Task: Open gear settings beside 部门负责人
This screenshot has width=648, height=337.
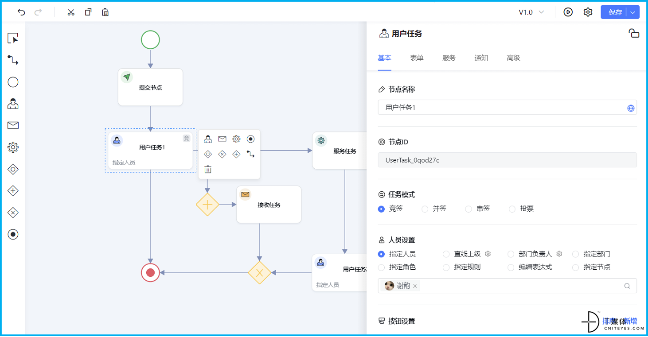Action: click(x=559, y=254)
